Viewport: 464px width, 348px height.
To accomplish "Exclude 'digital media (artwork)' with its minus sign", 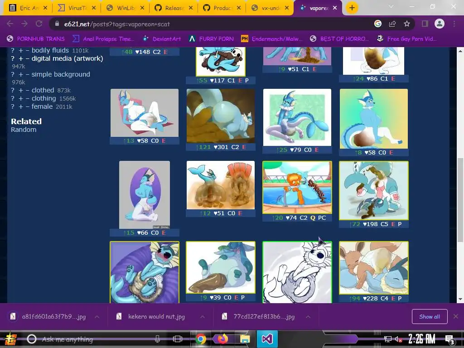I will (x=28, y=59).
